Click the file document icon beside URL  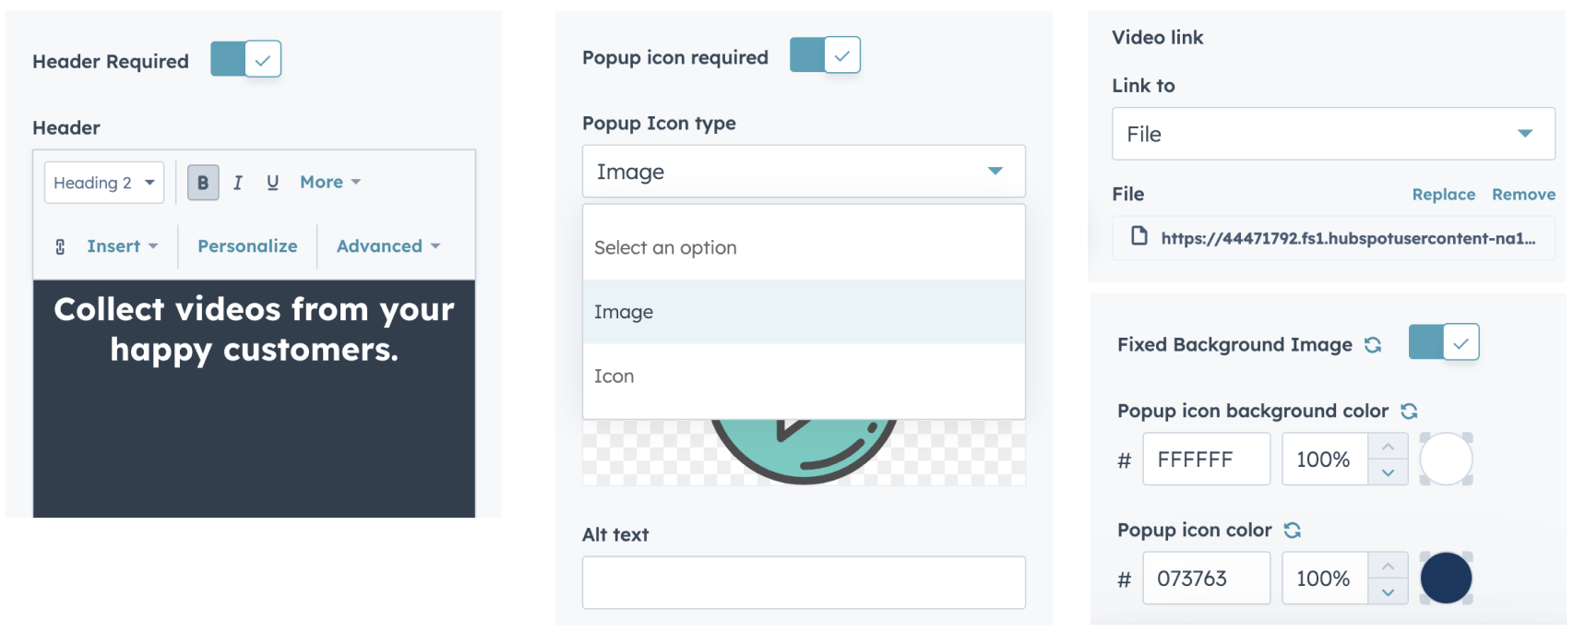click(1139, 237)
